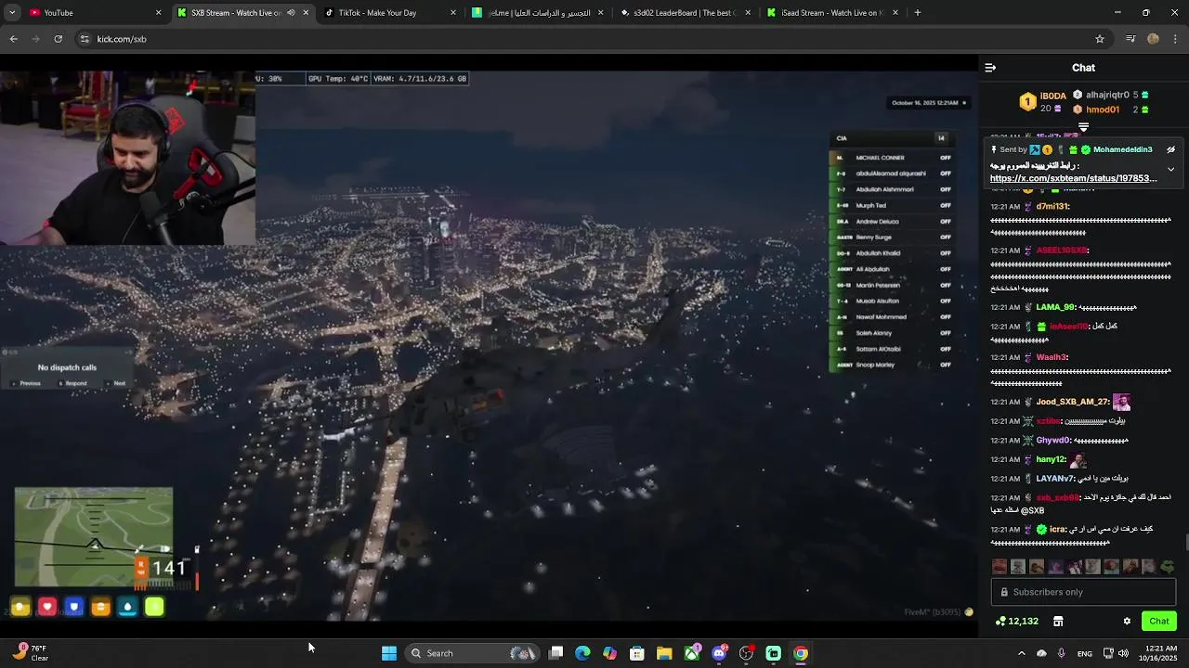
Task: Open the volume tray control
Action: click(x=1123, y=653)
